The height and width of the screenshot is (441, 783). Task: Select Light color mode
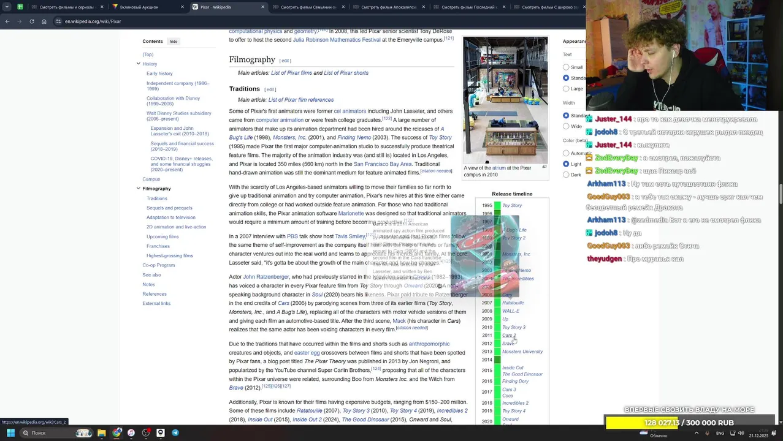tap(566, 164)
